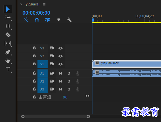This screenshot has width=161, height=122.
Task: Choose the Type text tool
Action: [8, 69]
